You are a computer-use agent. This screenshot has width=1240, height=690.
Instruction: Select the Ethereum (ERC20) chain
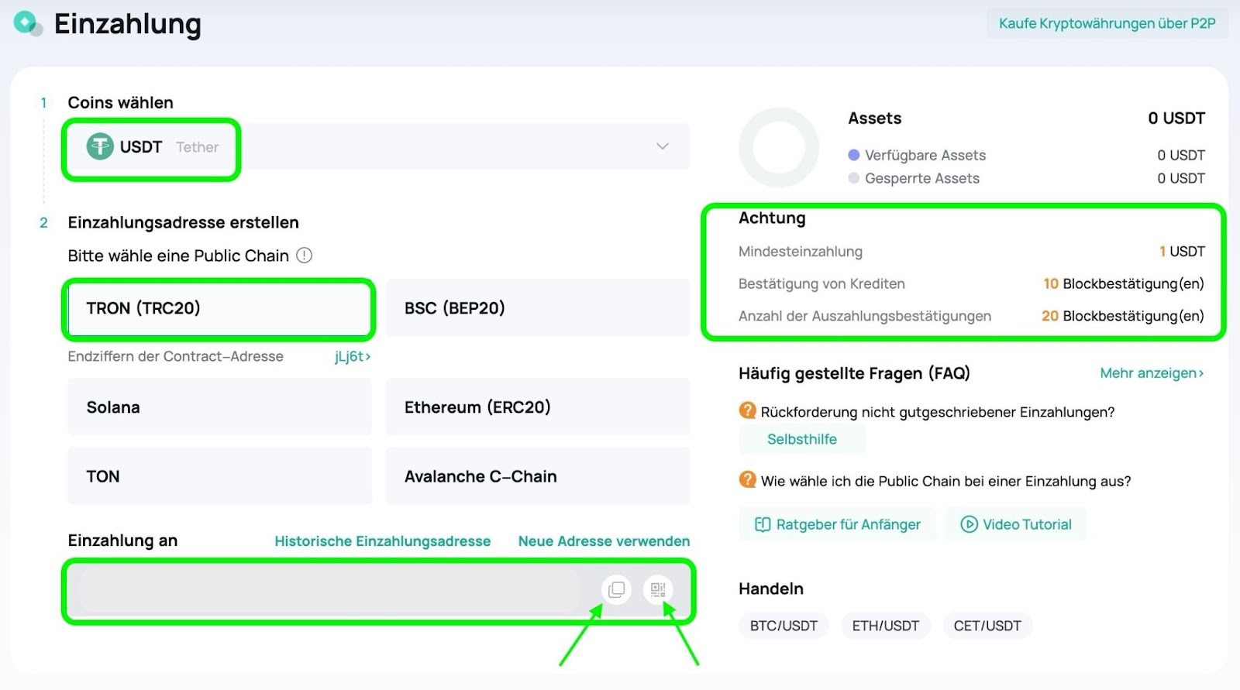tap(538, 407)
